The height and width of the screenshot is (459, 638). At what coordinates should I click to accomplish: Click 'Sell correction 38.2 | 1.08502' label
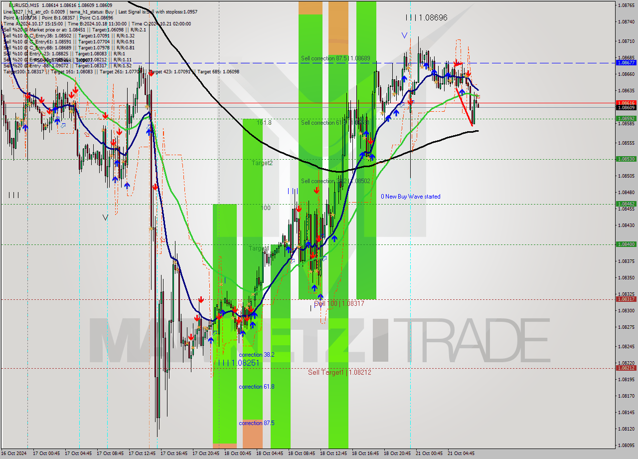point(335,181)
